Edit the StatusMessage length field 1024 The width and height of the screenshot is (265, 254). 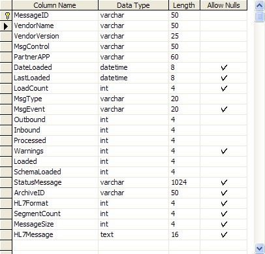184,182
